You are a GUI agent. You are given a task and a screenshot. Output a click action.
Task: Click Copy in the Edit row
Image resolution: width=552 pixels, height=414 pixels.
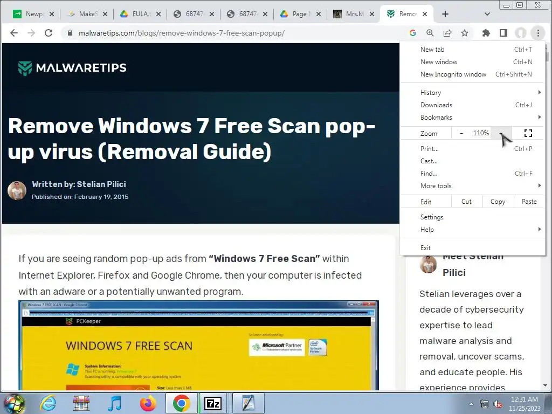pos(498,202)
